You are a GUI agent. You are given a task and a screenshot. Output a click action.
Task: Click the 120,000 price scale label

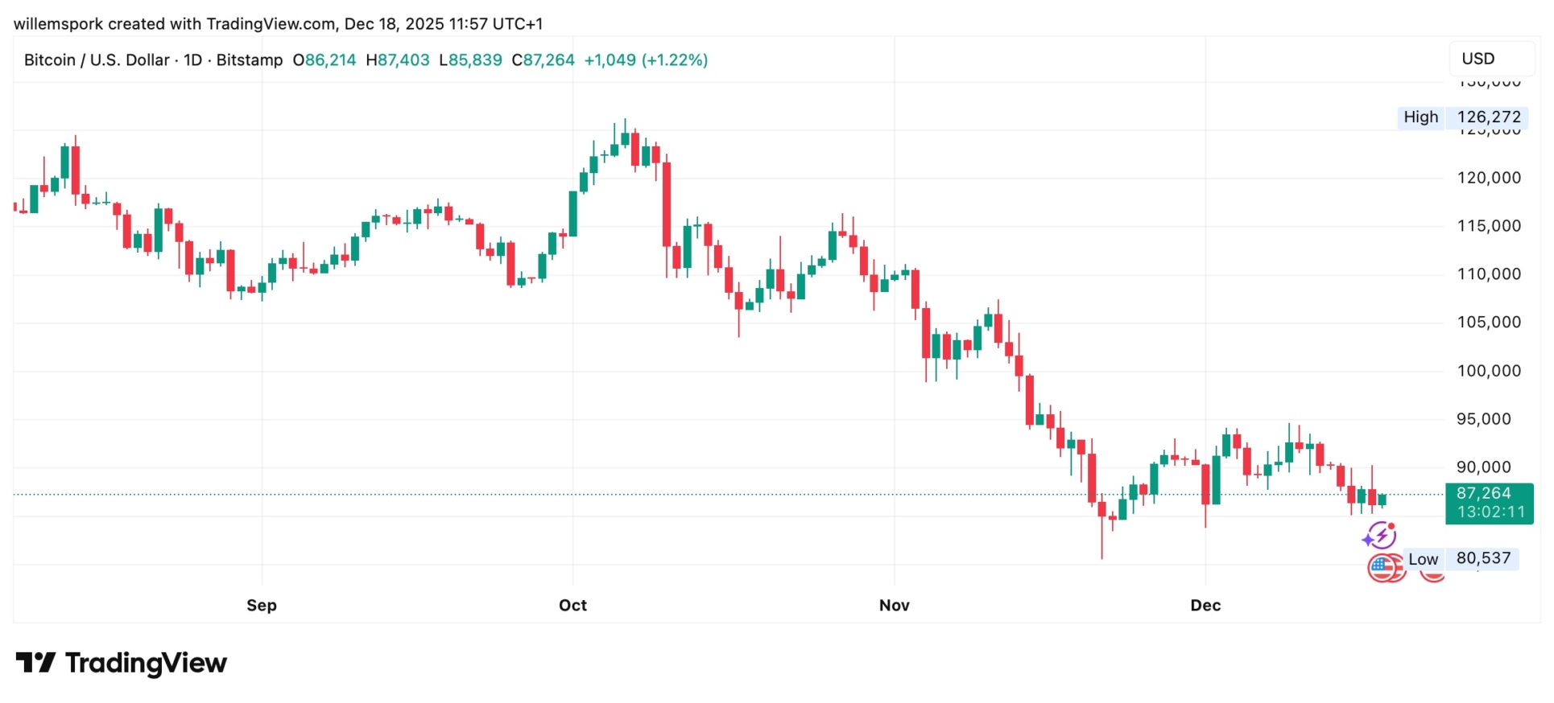click(1489, 178)
